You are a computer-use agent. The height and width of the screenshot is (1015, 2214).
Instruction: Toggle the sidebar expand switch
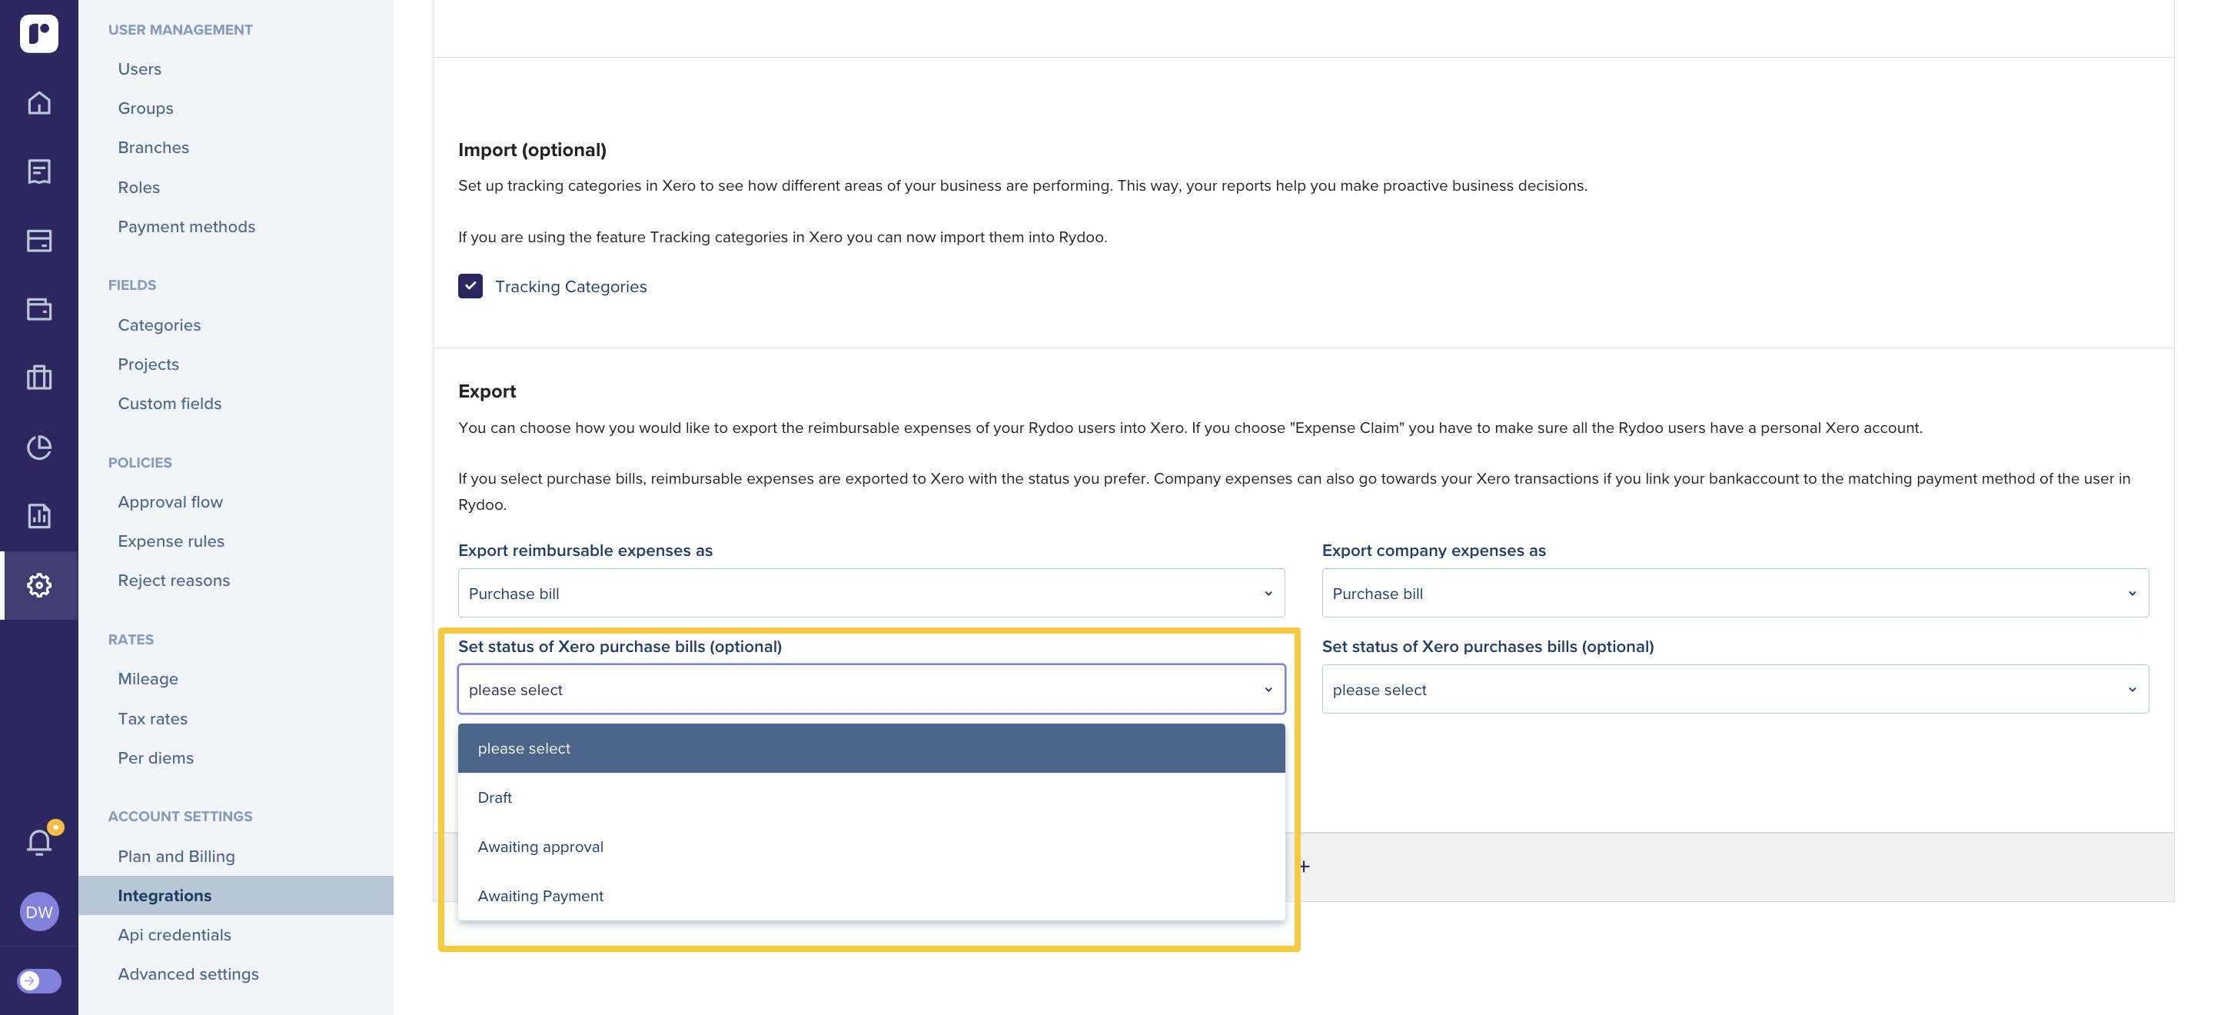tap(38, 980)
